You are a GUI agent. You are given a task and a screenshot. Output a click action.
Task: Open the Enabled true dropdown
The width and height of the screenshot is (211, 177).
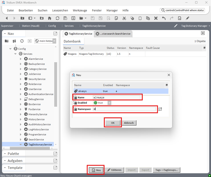tap(109, 103)
